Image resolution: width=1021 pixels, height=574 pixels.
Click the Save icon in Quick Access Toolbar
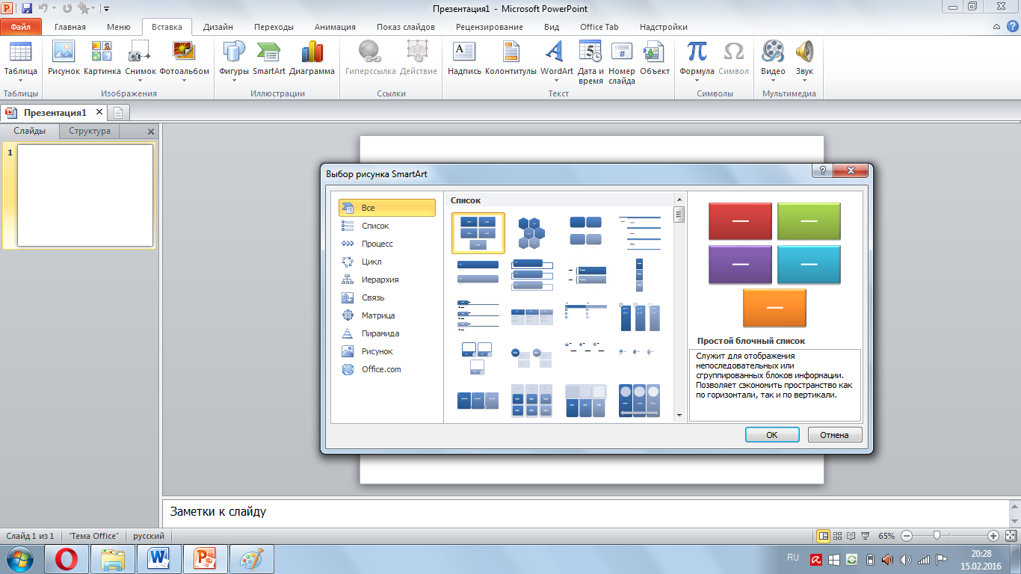click(x=27, y=9)
